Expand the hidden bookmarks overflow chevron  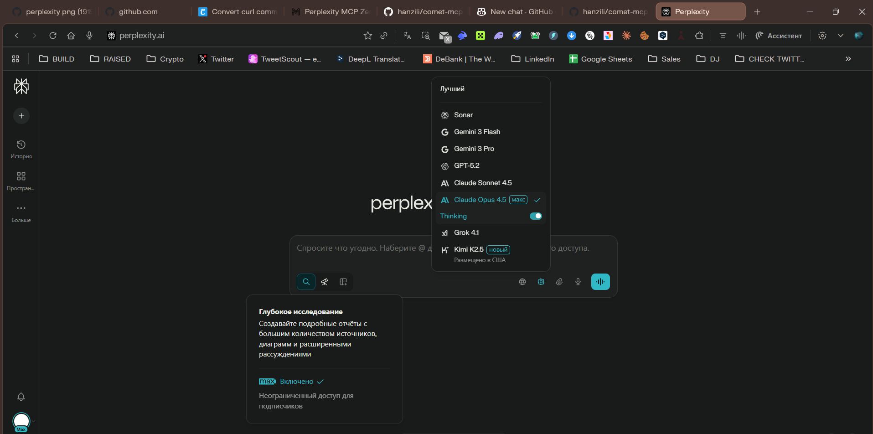tap(848, 59)
